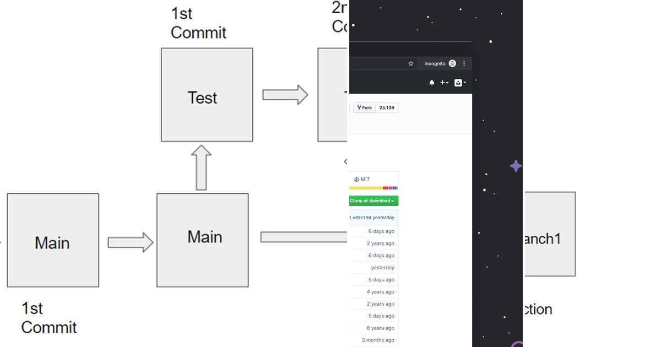Click the MIT license balance-scale icon
Image resolution: width=661 pixels, height=347 pixels.
click(357, 178)
